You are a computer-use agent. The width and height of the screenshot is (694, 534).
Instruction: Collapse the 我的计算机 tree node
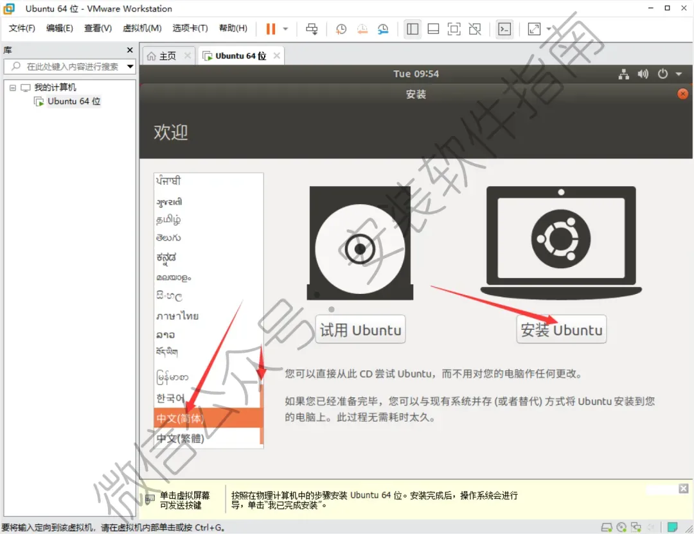click(13, 87)
